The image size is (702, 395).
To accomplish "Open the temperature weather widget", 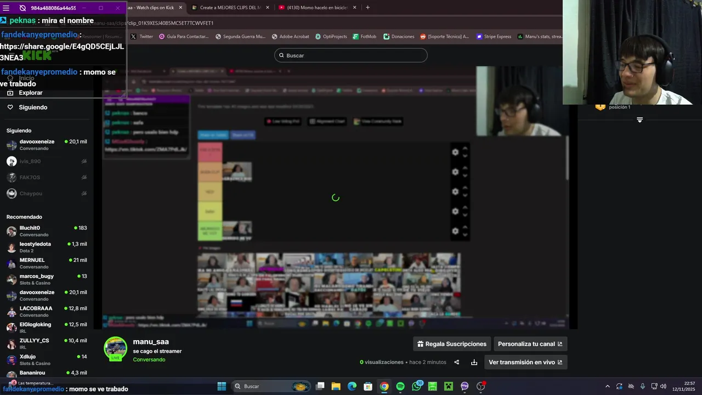I will tap(30, 383).
